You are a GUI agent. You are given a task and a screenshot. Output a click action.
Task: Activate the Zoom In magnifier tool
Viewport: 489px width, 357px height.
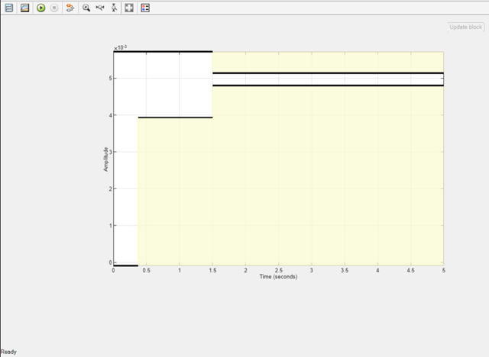pyautogui.click(x=86, y=8)
